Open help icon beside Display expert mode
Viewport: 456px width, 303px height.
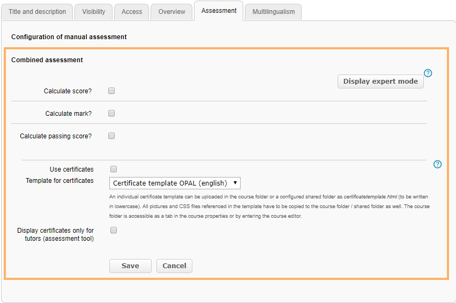[428, 73]
